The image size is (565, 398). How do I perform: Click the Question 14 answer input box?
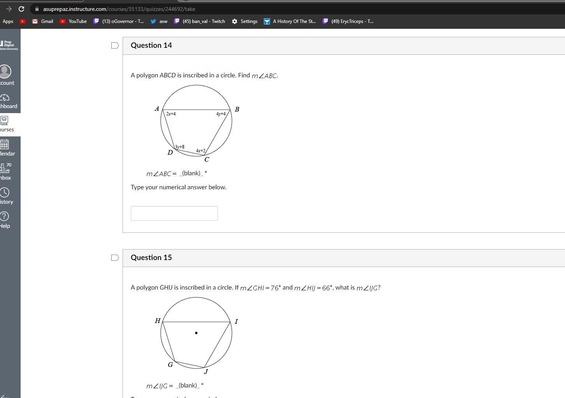point(174,213)
